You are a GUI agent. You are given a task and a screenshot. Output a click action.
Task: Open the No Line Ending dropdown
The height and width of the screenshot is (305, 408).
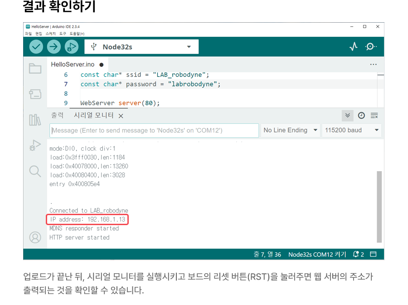coord(291,130)
